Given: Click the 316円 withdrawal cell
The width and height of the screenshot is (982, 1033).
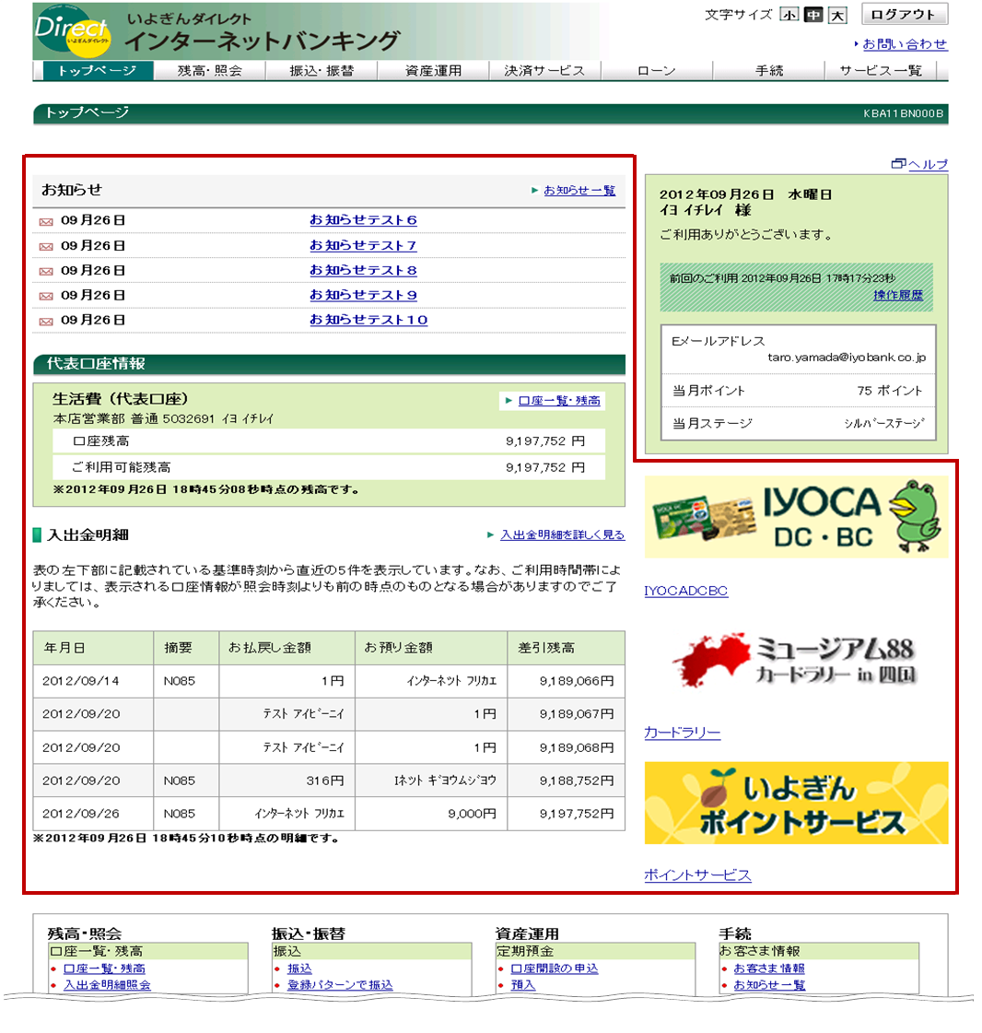Looking at the screenshot, I should (287, 781).
